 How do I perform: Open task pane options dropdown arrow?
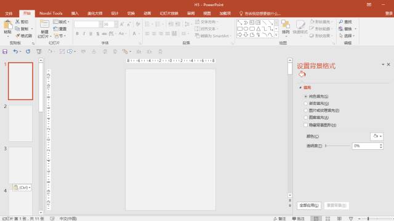point(383,64)
